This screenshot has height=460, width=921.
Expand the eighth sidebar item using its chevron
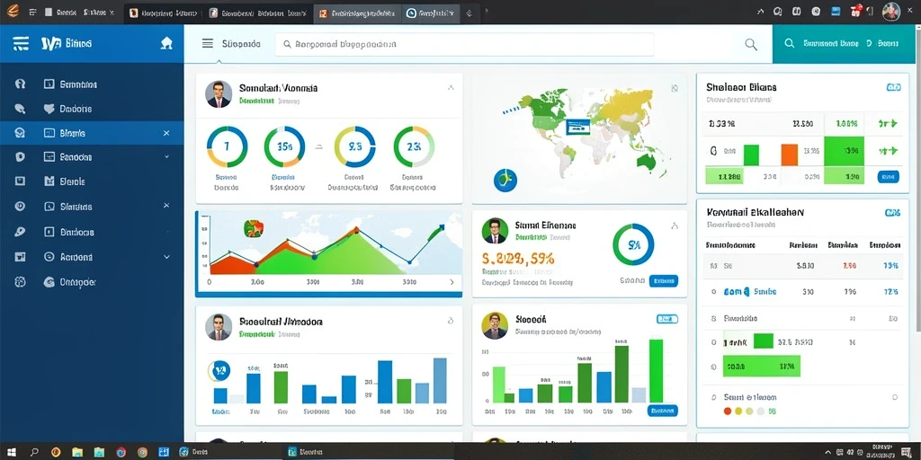point(166,257)
